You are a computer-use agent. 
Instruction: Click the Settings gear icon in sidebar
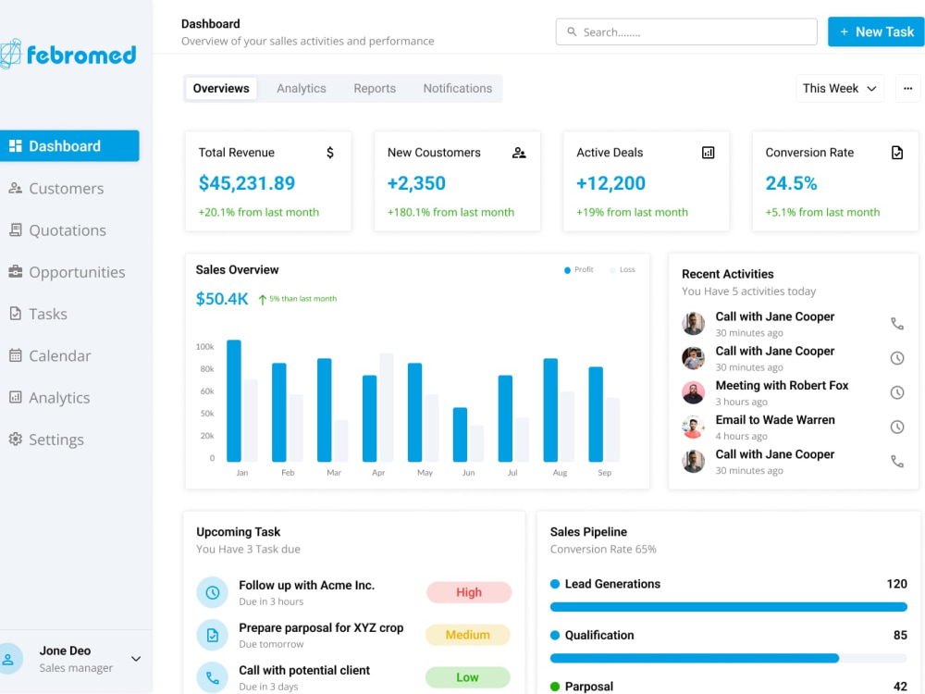pos(16,439)
